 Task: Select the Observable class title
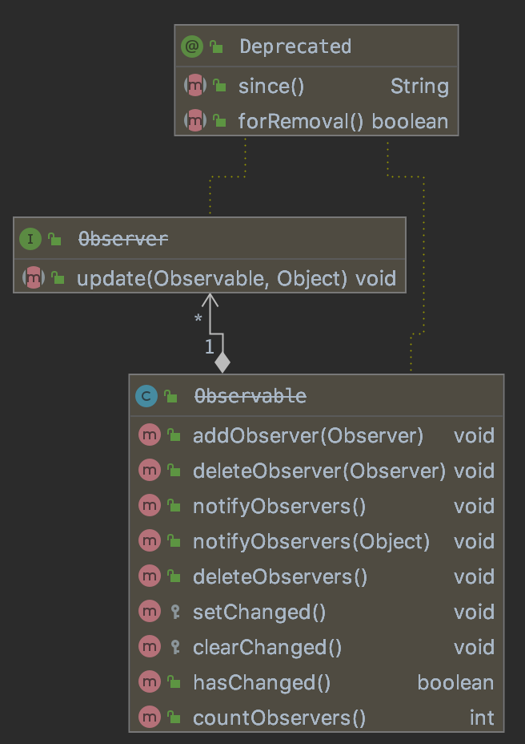click(249, 396)
